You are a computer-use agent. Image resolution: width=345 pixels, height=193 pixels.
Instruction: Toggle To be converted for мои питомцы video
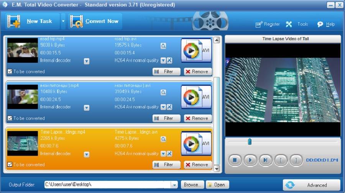click(x=10, y=118)
